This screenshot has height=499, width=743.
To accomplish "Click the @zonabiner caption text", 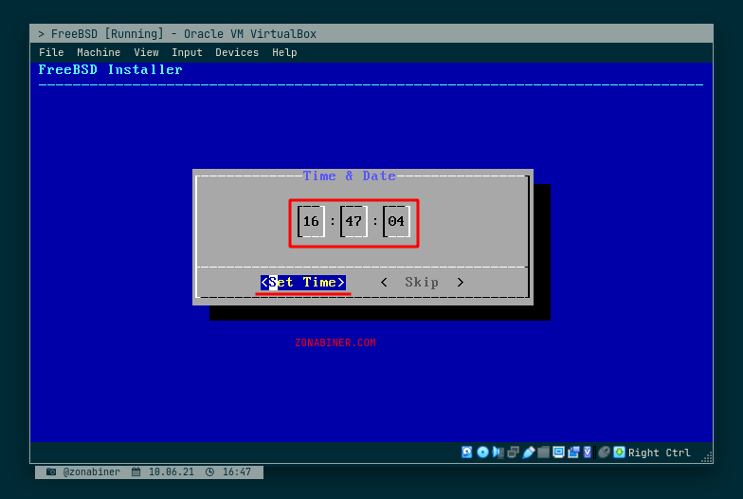I will 91,472.
